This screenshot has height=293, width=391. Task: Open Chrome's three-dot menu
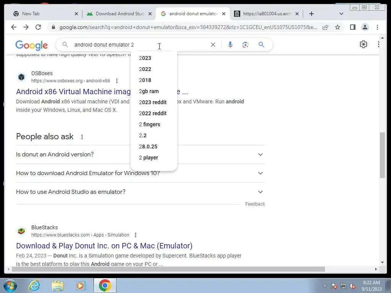(x=377, y=27)
